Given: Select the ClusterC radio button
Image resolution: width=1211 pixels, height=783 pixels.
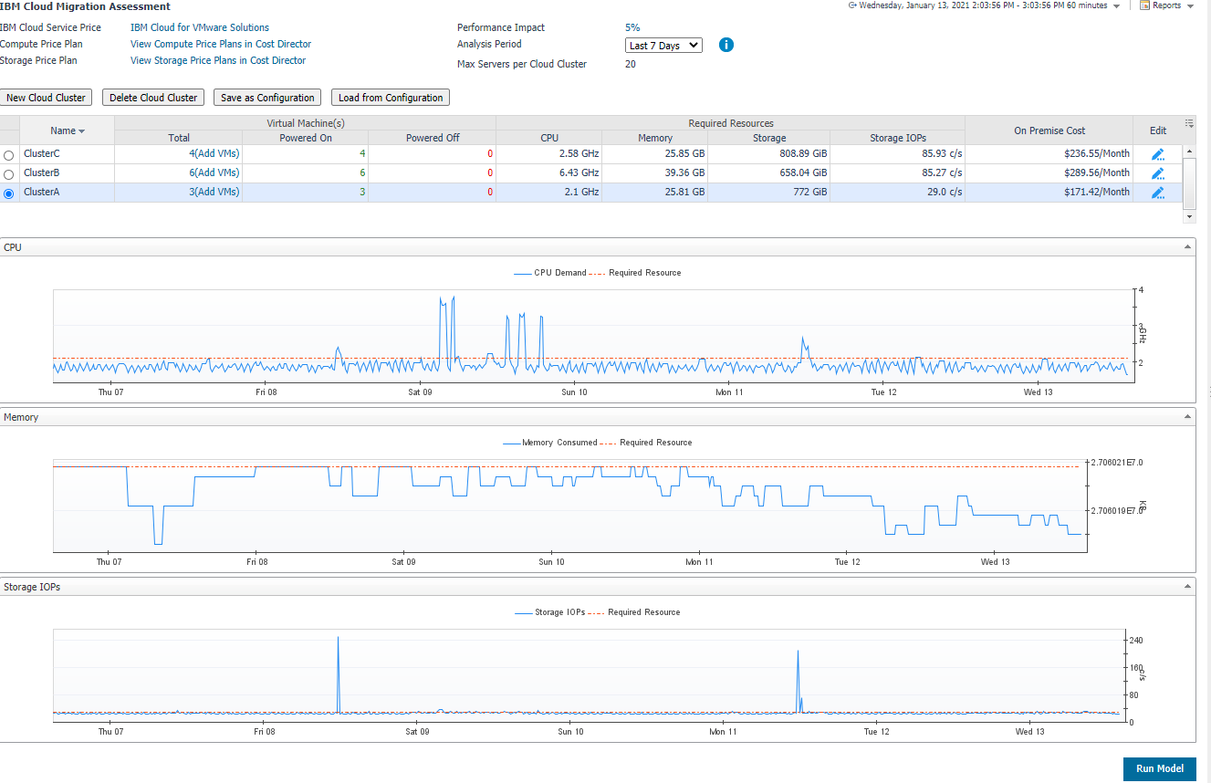Looking at the screenshot, I should click(x=9, y=155).
